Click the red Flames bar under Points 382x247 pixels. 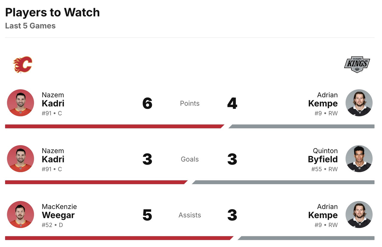click(113, 126)
